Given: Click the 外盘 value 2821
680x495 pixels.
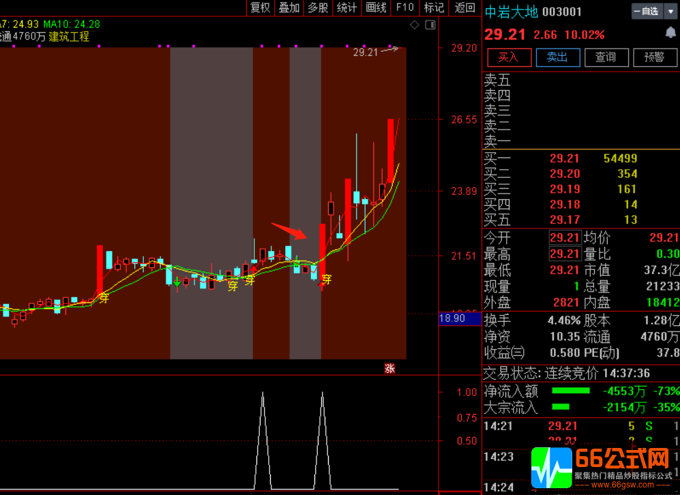Looking at the screenshot, I should (x=566, y=302).
